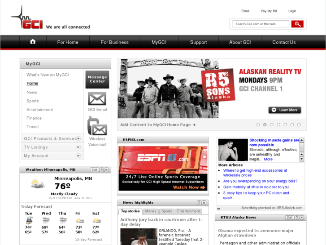Screen dimensions: 326x245
Task: Click the plus icon beside Add Content
Action: click(194, 125)
